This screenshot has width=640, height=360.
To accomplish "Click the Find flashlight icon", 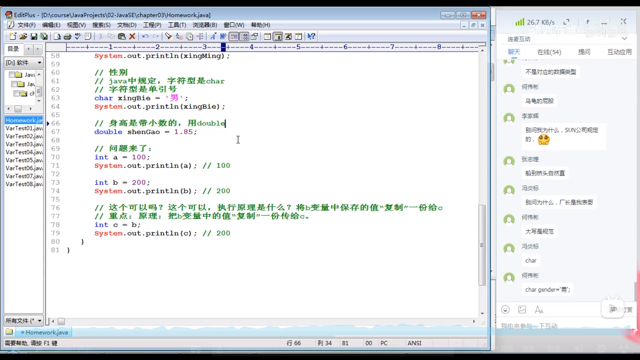I will click(169, 36).
